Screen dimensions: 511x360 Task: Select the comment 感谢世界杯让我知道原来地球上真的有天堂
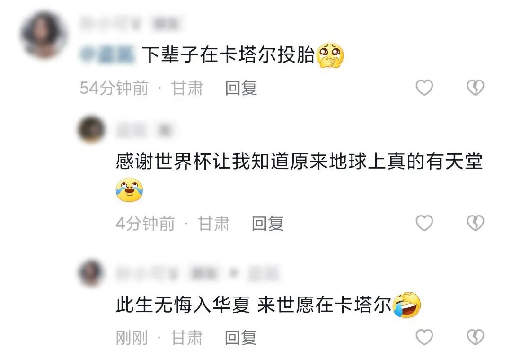click(299, 161)
